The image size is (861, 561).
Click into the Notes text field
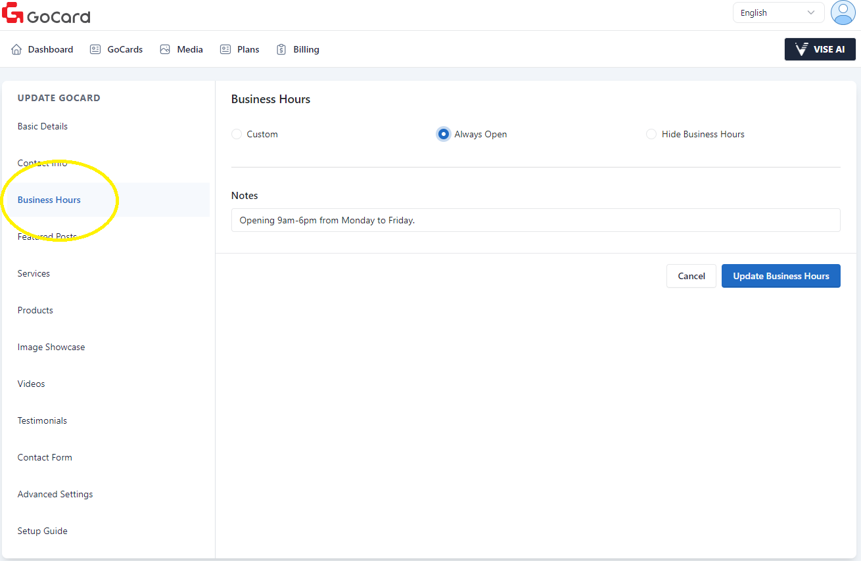pyautogui.click(x=536, y=220)
